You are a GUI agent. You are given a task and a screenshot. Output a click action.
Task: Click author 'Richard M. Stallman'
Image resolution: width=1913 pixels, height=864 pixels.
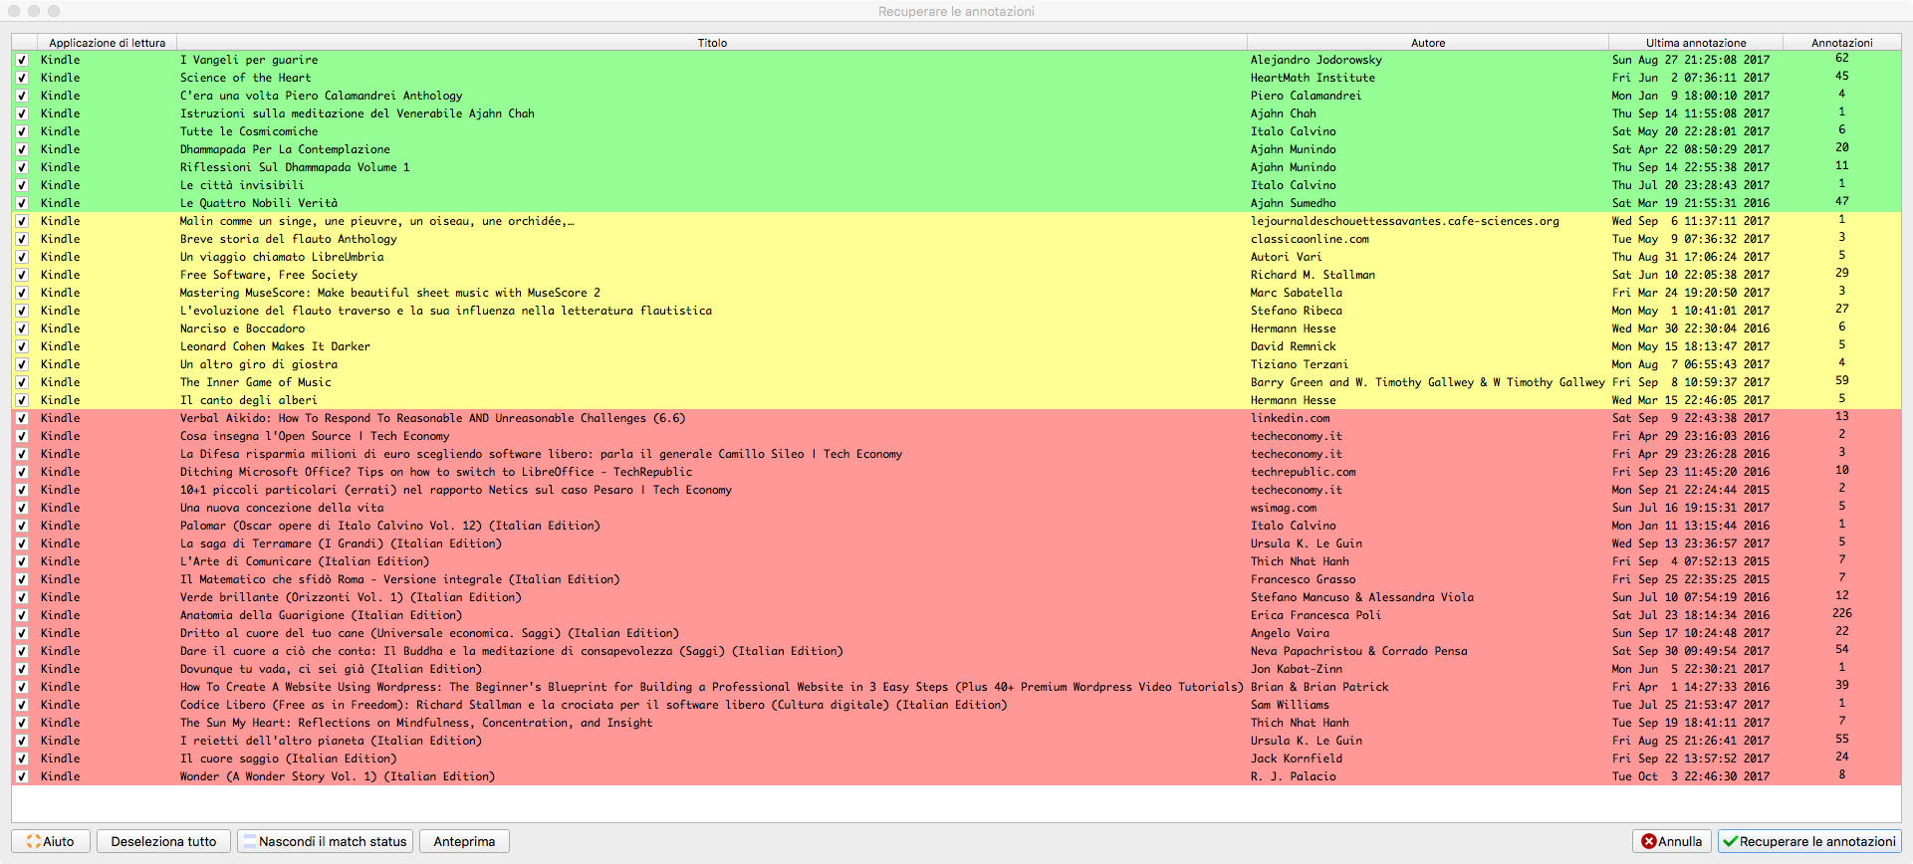coord(1313,275)
